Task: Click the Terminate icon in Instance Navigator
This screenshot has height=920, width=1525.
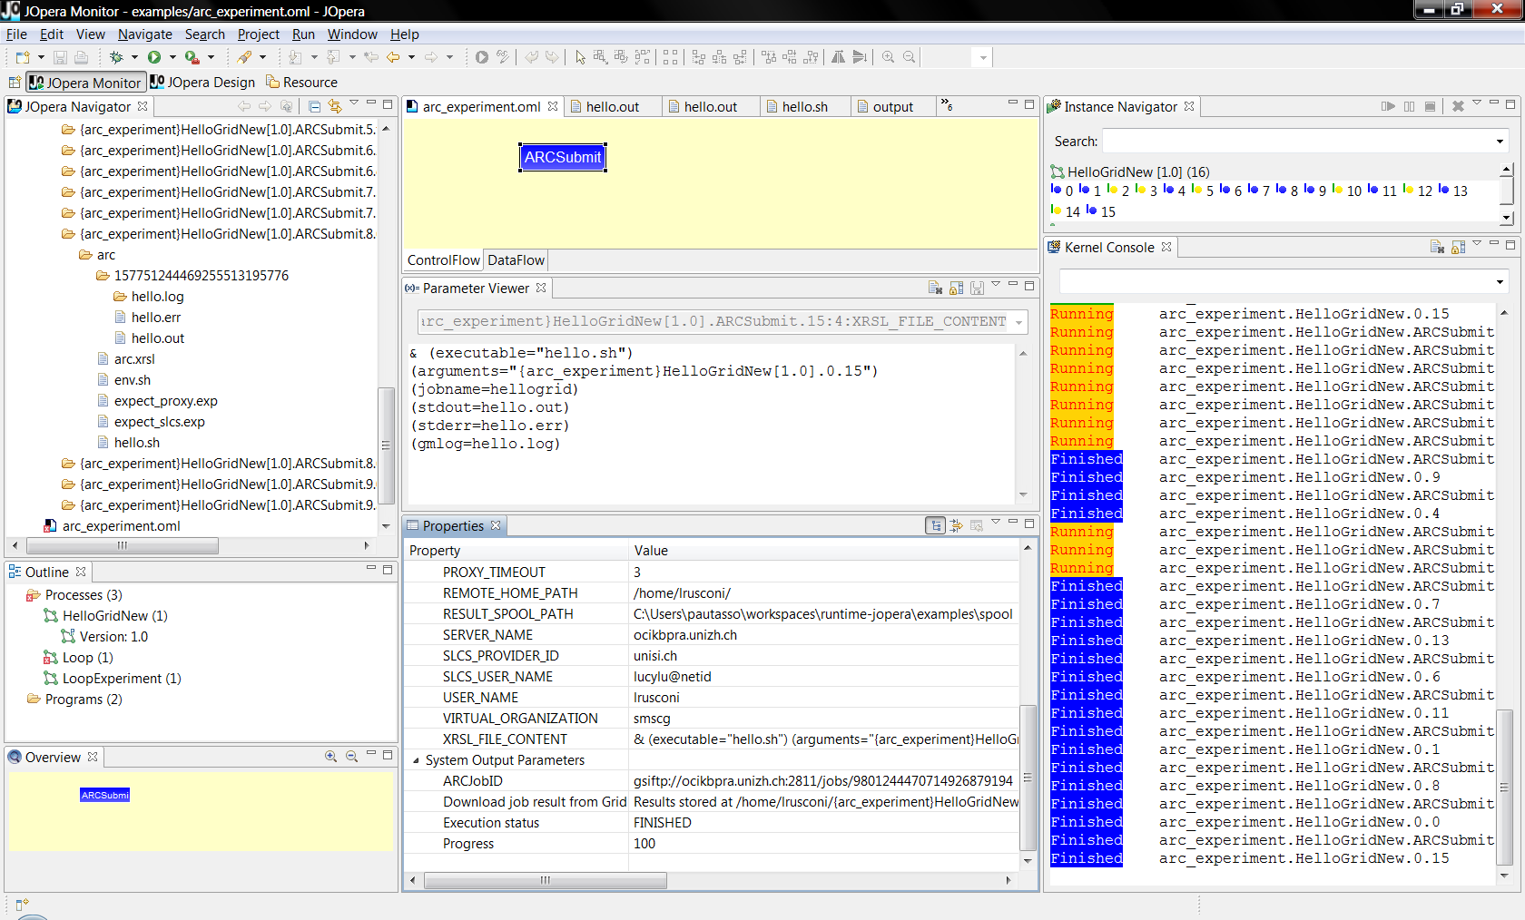Action: click(1430, 106)
